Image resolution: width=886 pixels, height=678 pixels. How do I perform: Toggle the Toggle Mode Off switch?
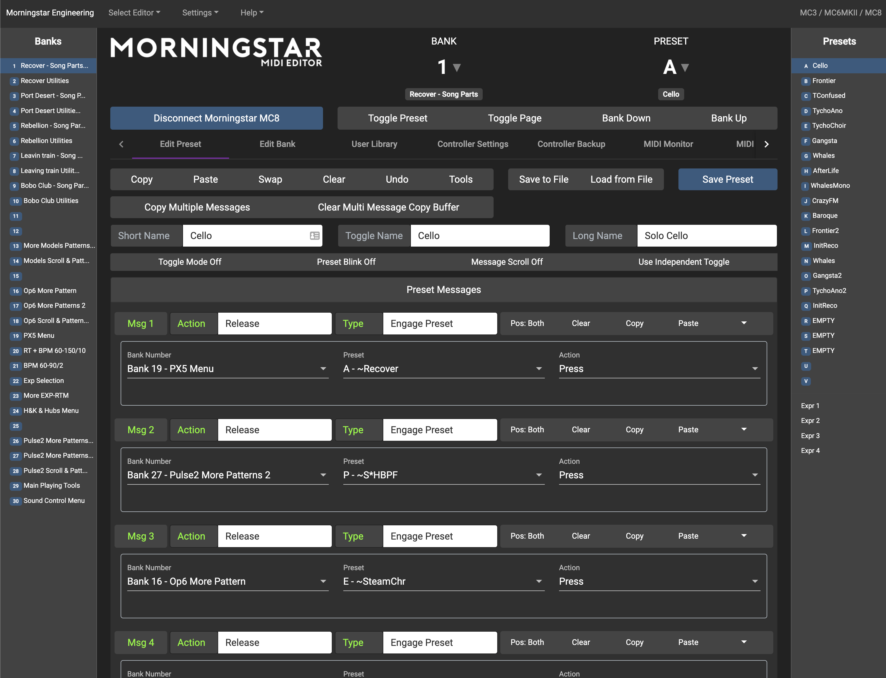pyautogui.click(x=190, y=262)
